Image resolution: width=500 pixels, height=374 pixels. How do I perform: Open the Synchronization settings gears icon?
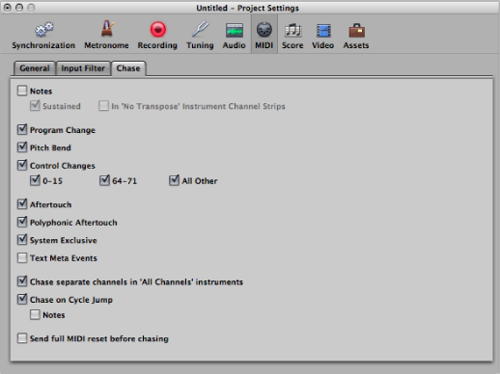(x=44, y=30)
